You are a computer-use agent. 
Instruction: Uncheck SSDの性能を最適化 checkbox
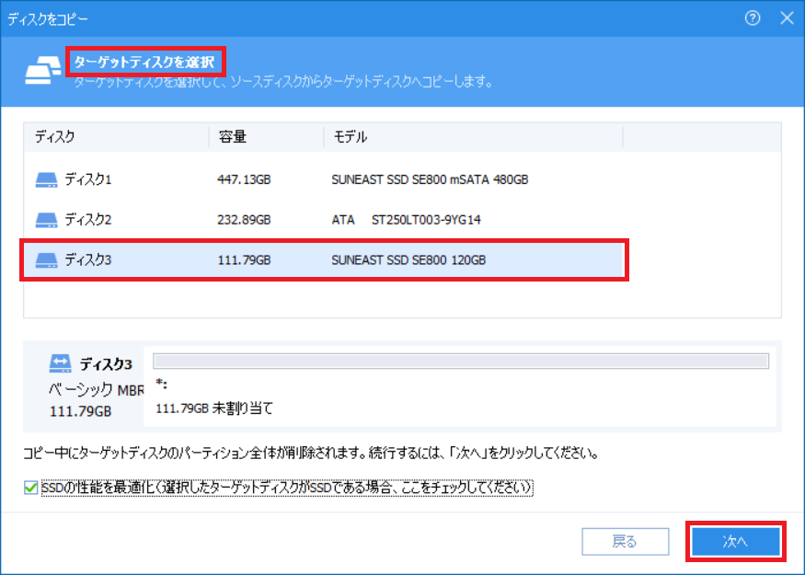click(30, 488)
